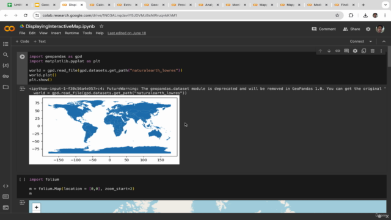Open the table of contents sidebar icon
Screen dimensions: 391x220
(5, 44)
